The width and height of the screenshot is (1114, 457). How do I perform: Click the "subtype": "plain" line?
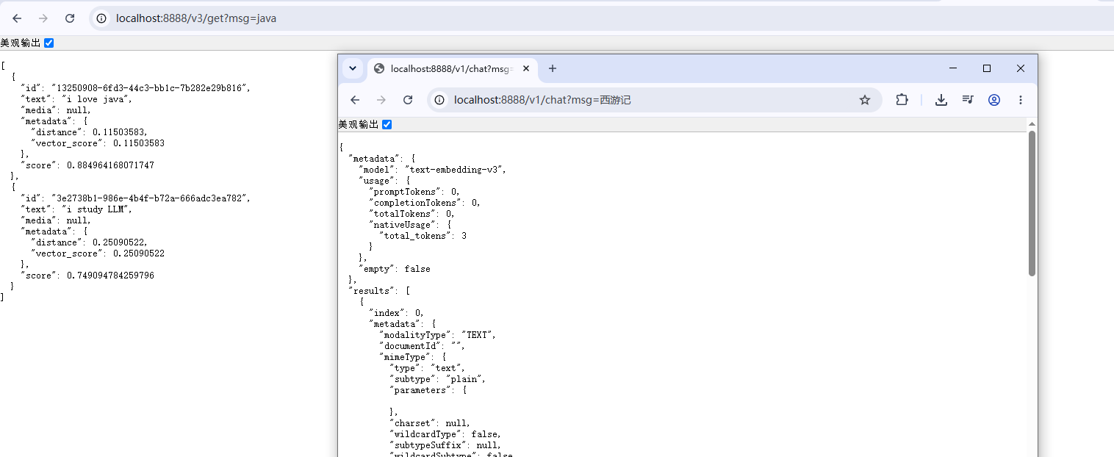(x=437, y=379)
